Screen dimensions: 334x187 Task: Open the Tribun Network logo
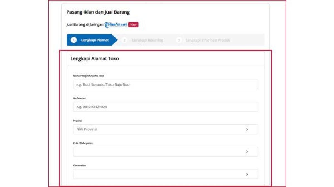coord(116,24)
